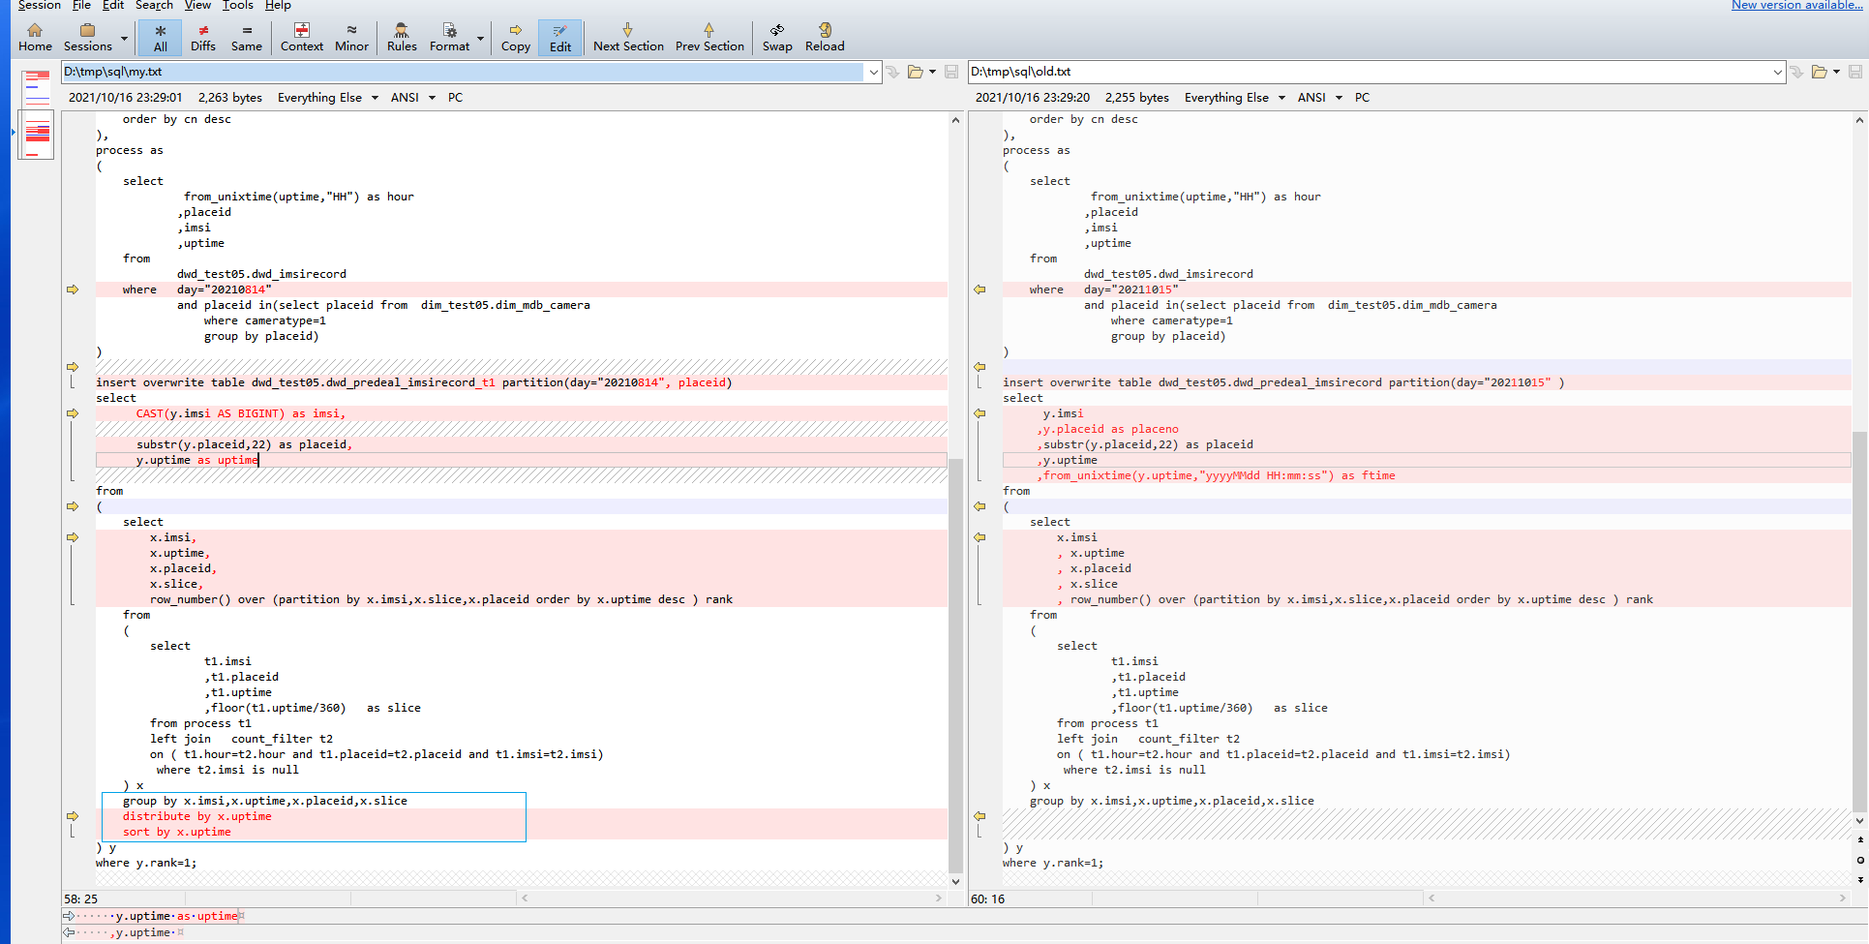Image resolution: width=1869 pixels, height=944 pixels.
Task: Click the left pane horizontal scrollbar
Action: pyautogui.click(x=731, y=898)
